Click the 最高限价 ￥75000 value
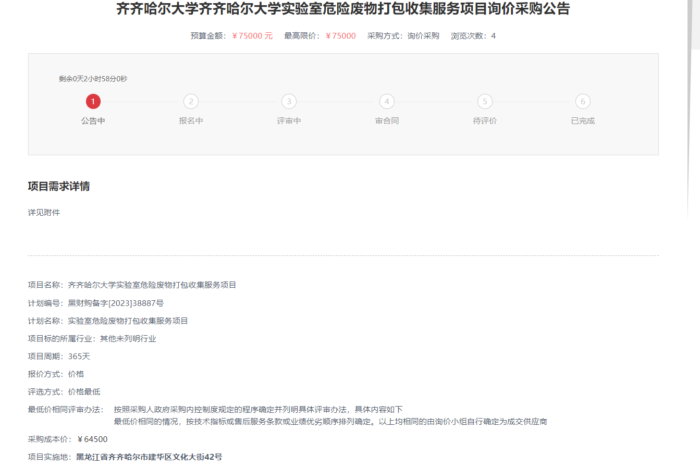Screen dimensions: 700x466 point(340,36)
